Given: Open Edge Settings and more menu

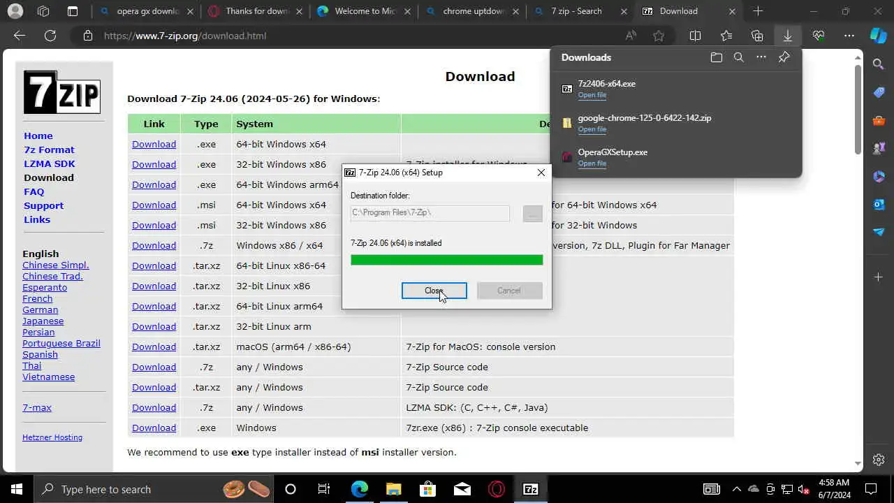Looking at the screenshot, I should pyautogui.click(x=849, y=36).
